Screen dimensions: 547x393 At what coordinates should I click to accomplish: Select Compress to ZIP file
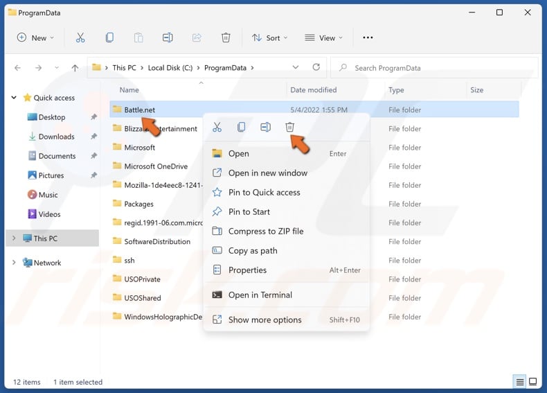287,232
